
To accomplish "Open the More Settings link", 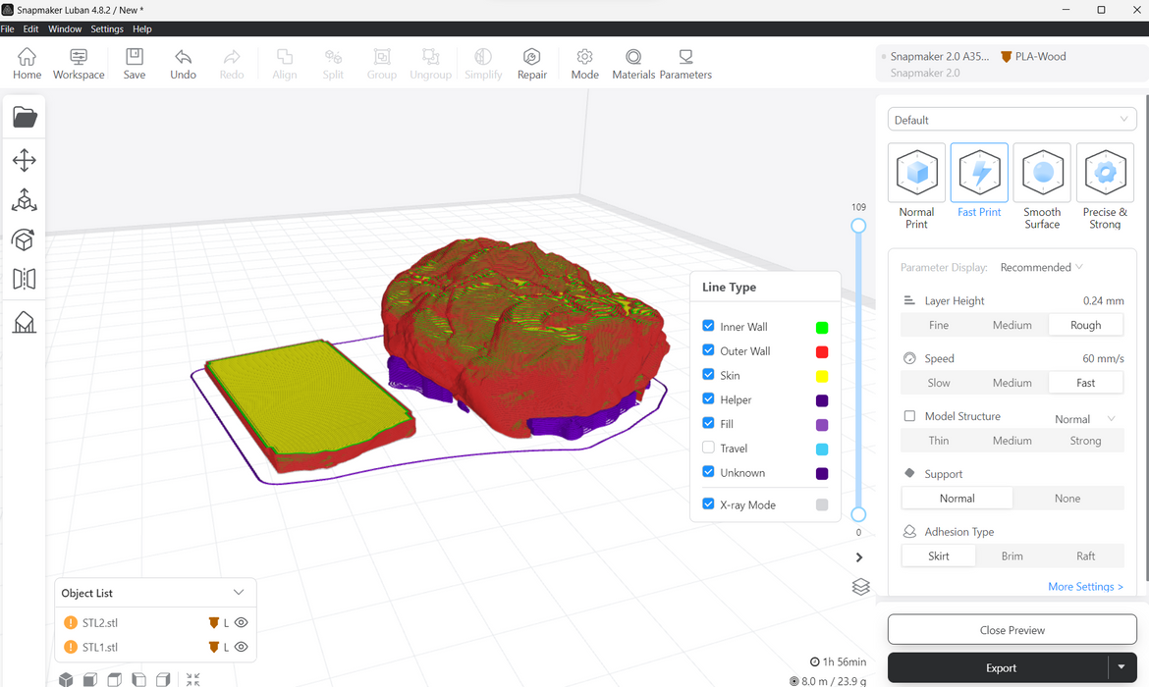I will click(x=1085, y=587).
